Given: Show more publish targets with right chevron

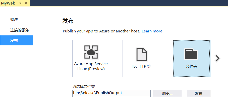Looking at the screenshot, I should (x=217, y=58).
